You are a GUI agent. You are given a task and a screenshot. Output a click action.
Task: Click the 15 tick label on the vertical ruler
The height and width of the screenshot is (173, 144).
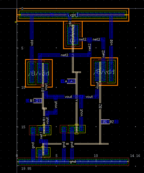tap(23, 127)
